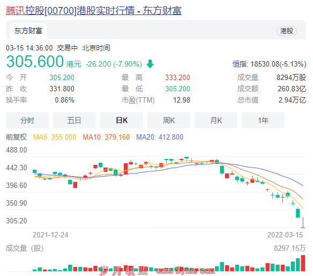The image size is (313, 276).
Task: Click the 最低 value 305.200
Action: [177, 89]
